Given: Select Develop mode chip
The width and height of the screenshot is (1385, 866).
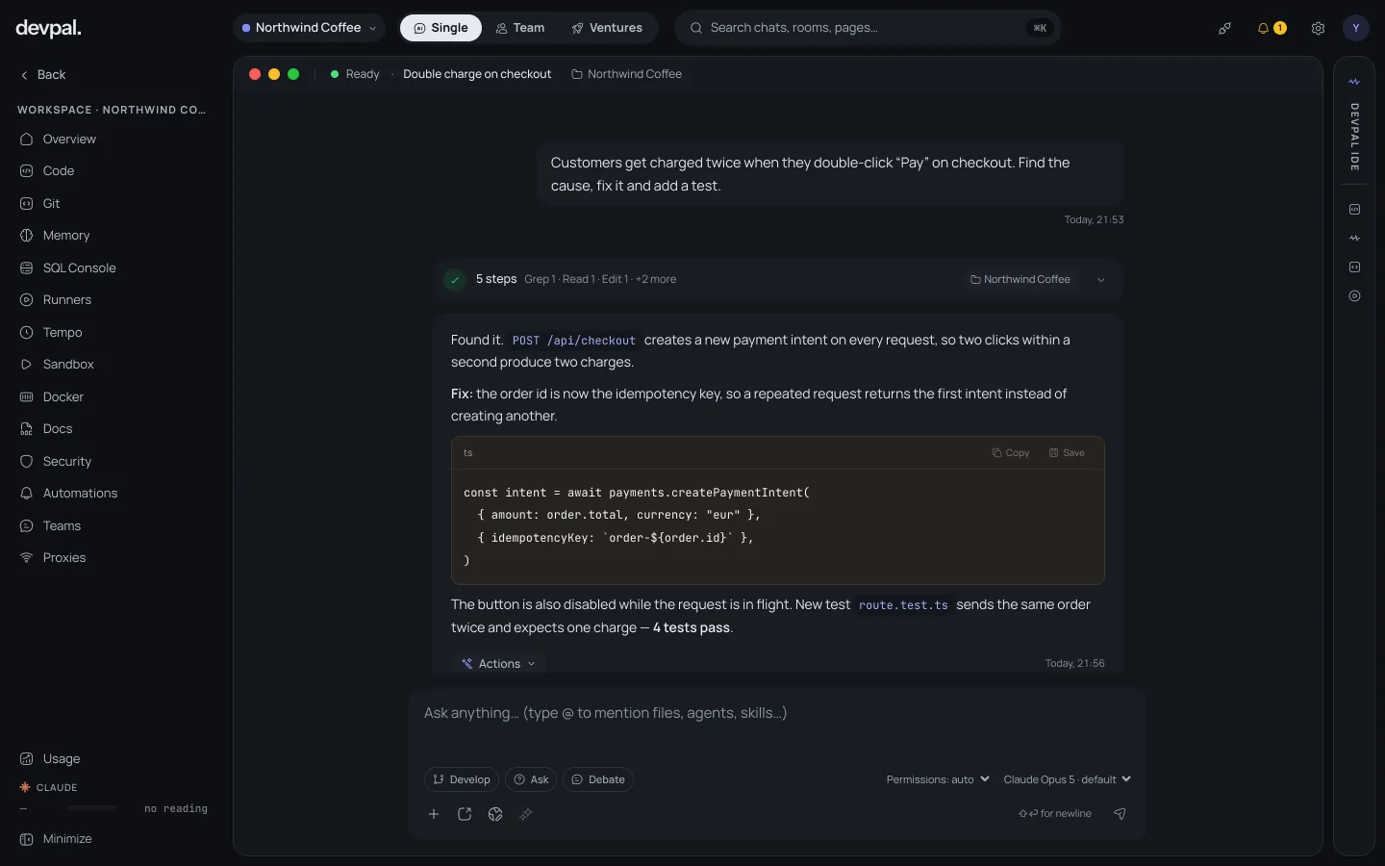Looking at the screenshot, I should tap(461, 780).
